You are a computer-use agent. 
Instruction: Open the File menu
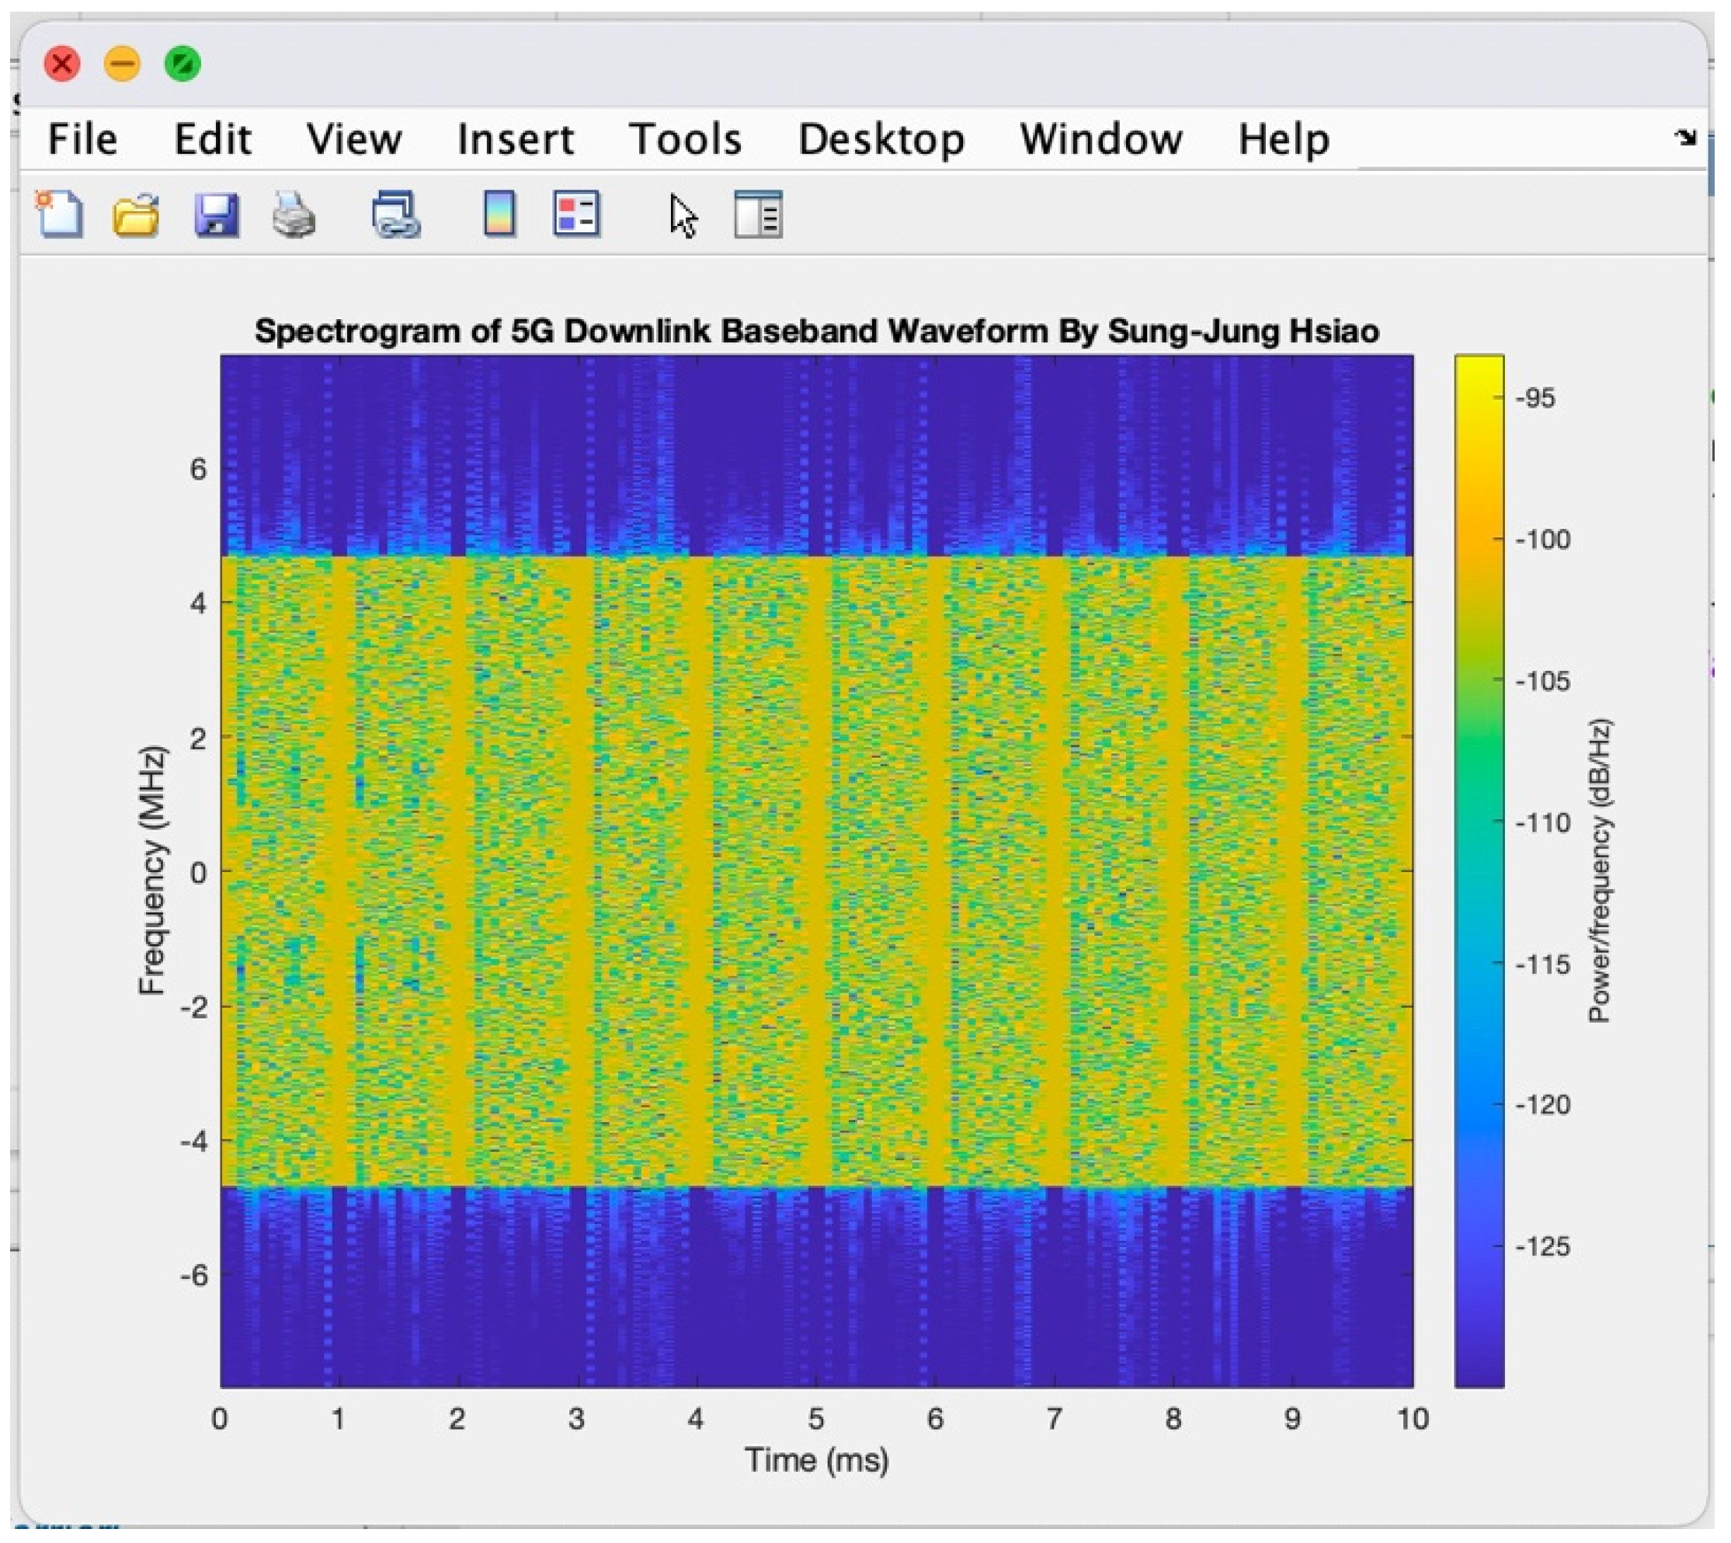[82, 139]
